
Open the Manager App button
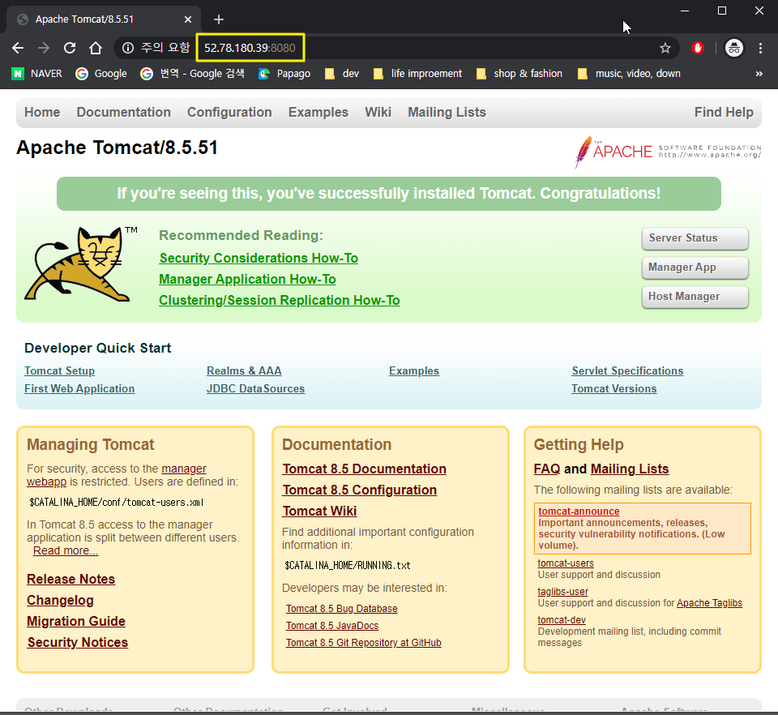point(695,268)
